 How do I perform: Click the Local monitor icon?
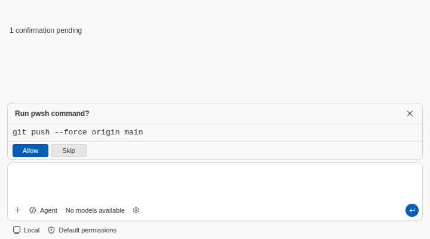pyautogui.click(x=17, y=230)
